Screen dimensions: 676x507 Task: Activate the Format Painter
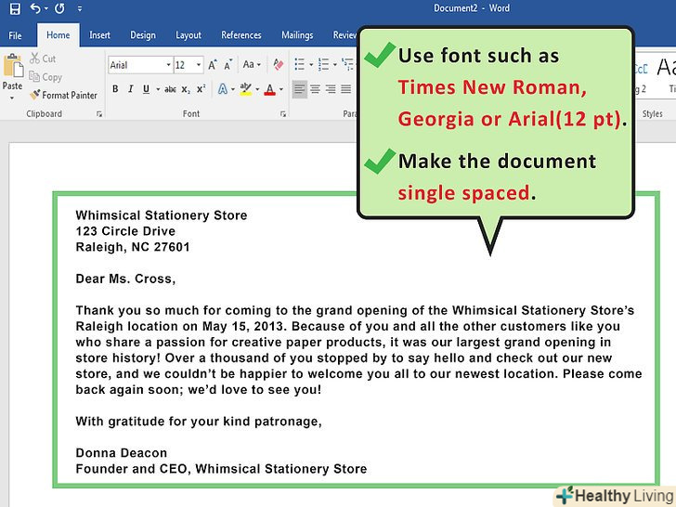[x=63, y=95]
